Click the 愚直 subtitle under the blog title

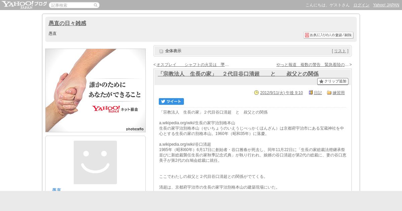click(53, 33)
